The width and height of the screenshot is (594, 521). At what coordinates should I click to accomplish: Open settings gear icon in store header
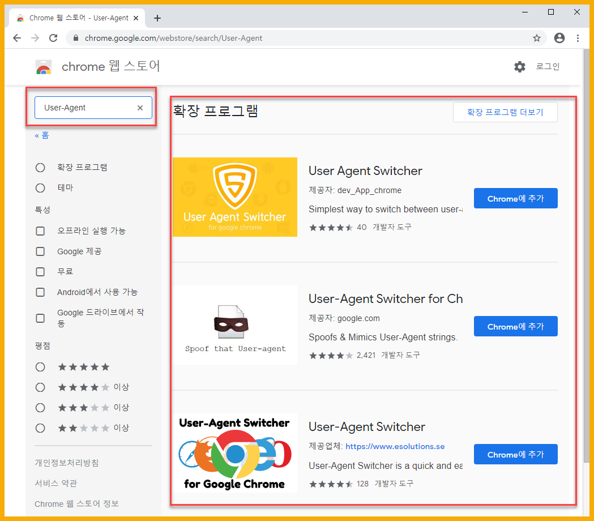519,67
